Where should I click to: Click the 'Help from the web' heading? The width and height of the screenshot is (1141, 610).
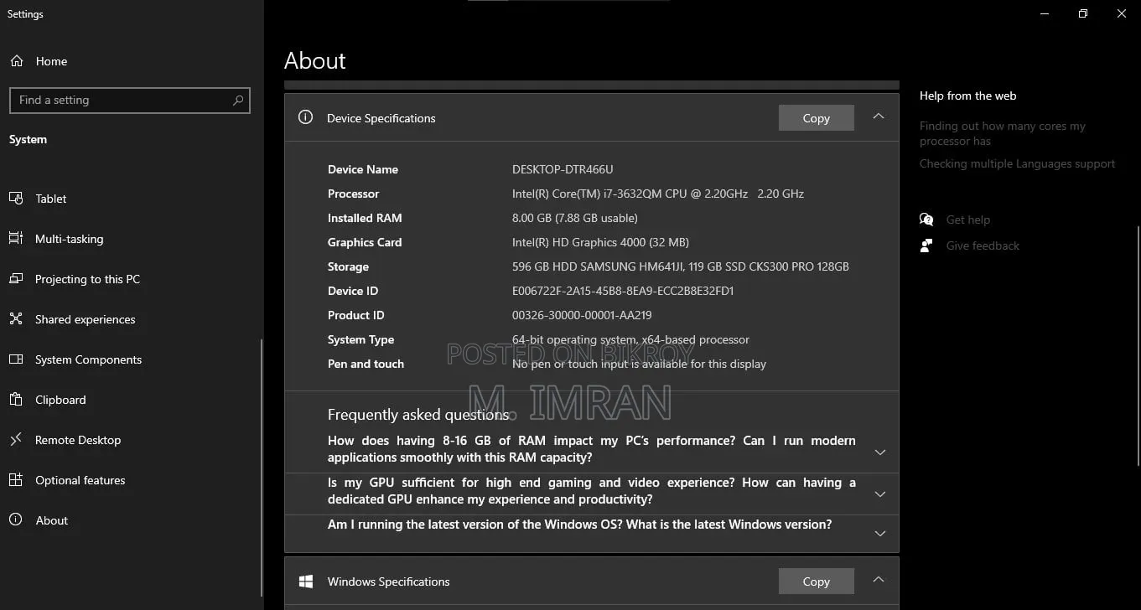click(967, 96)
